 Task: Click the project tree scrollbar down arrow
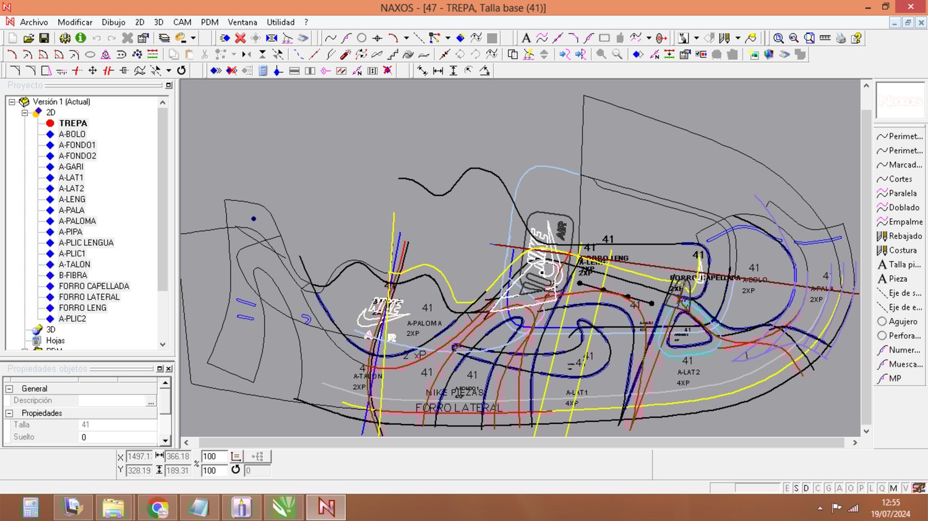[163, 345]
